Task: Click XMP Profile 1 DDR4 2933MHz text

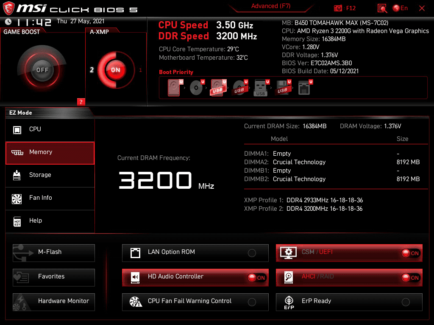Action: [303, 200]
